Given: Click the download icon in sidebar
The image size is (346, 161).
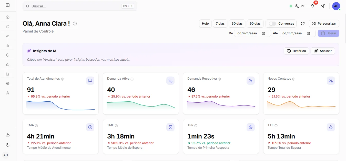Looking at the screenshot, I should [x=8, y=135].
